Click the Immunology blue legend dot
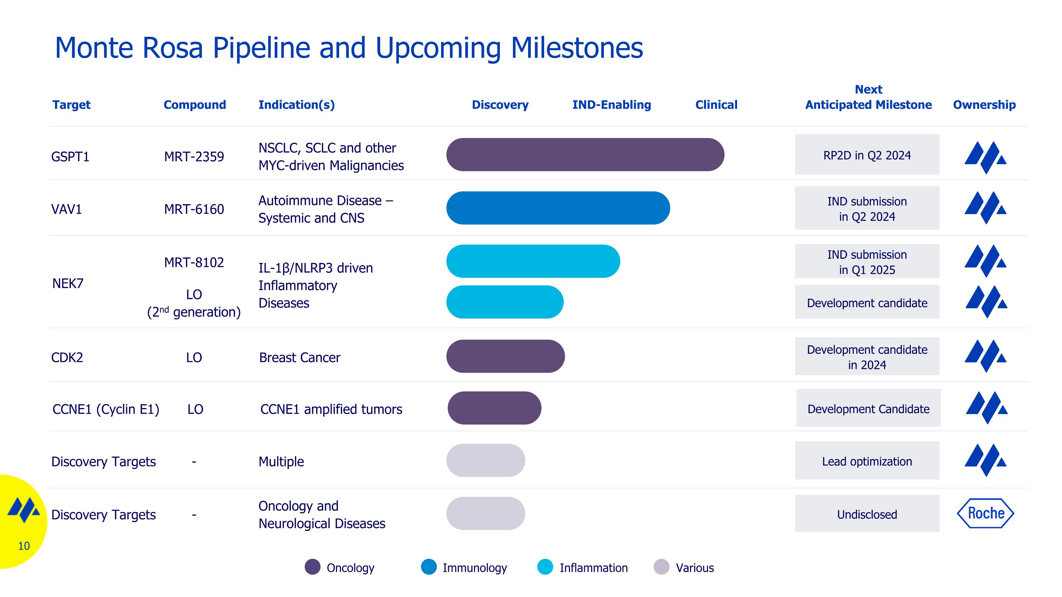The width and height of the screenshot is (1062, 597). pos(429,567)
